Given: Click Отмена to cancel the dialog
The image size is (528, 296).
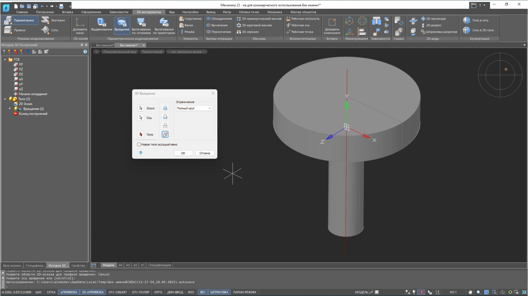Looking at the screenshot, I should (x=204, y=153).
